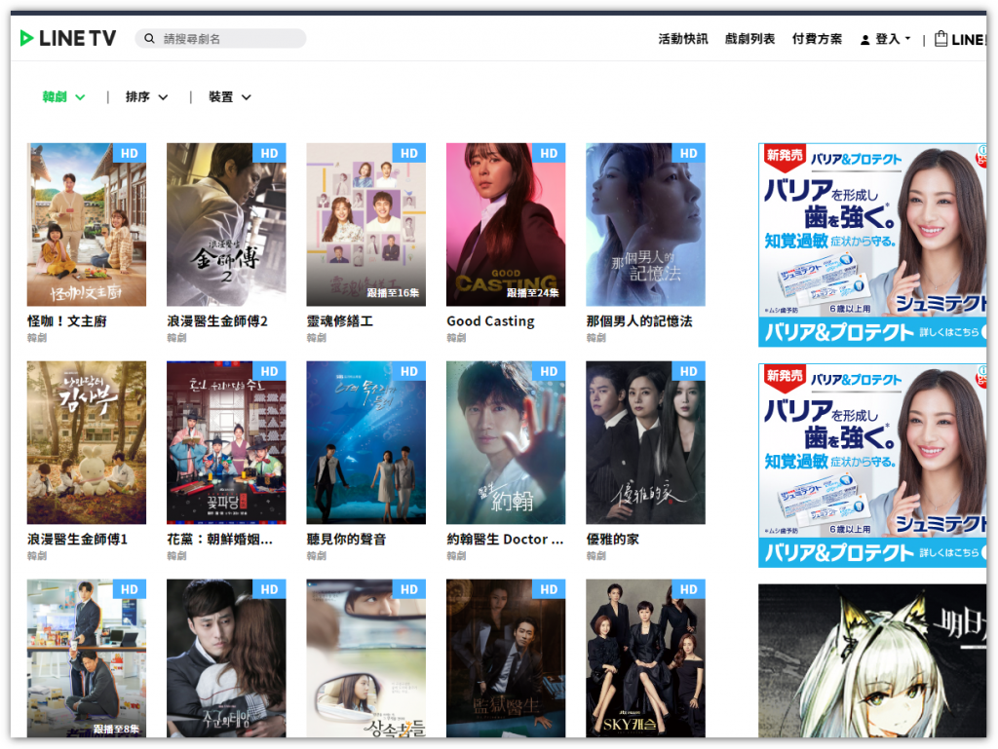The image size is (998, 749).
Task: Focus the drama name search field
Action: point(221,39)
